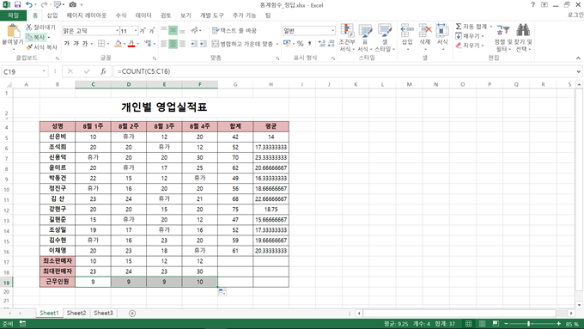Click the insert function fx button

pos(103,71)
